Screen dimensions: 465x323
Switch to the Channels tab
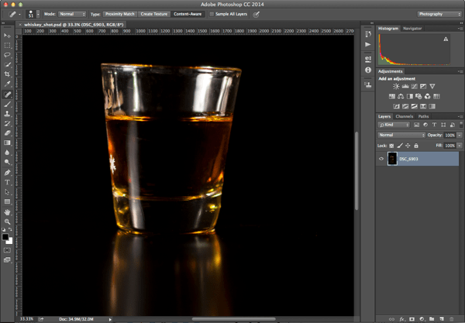[404, 116]
